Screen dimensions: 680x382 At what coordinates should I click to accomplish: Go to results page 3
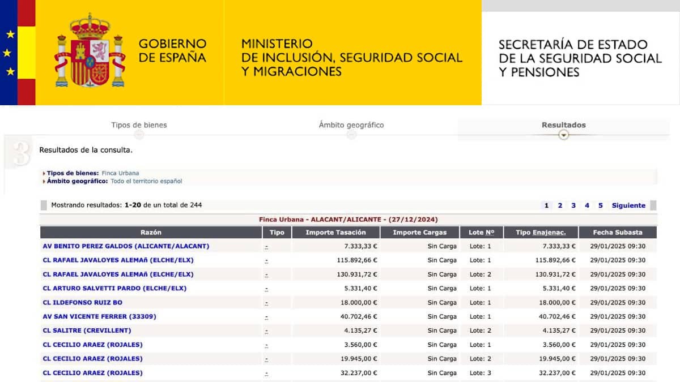pos(573,205)
